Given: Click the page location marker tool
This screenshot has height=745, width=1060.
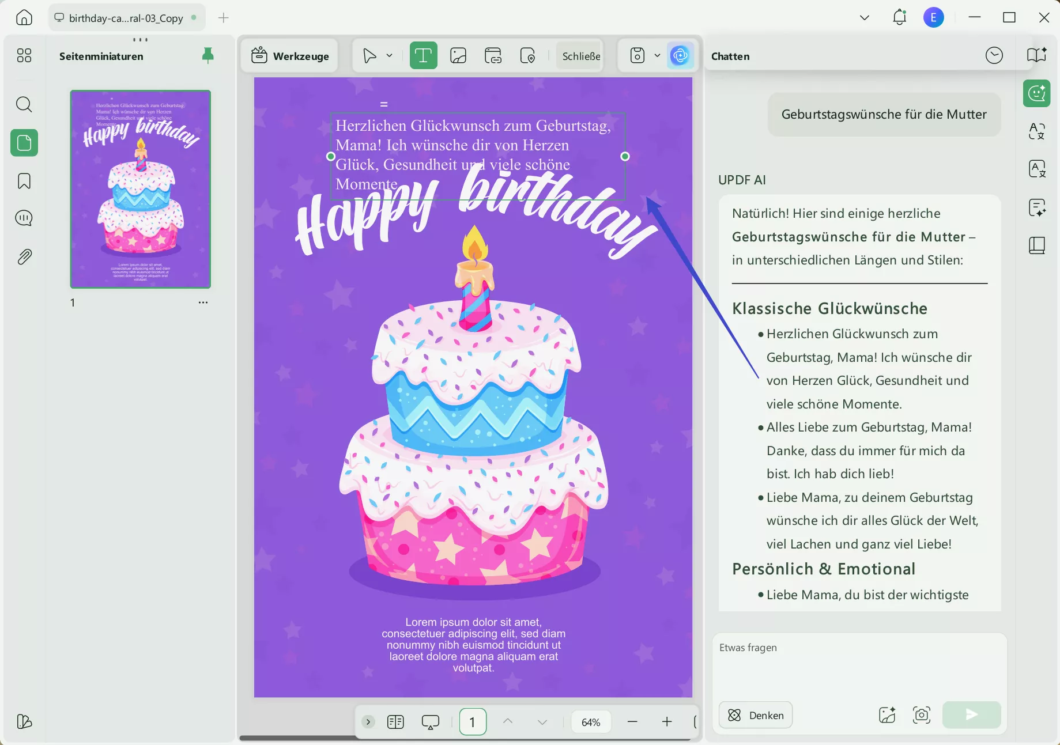Looking at the screenshot, I should (527, 56).
